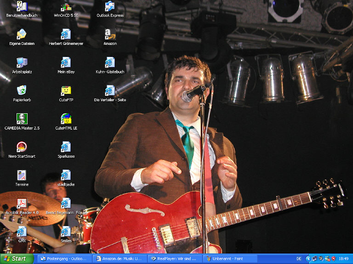Open the Papierkorb recycle bin
The image size is (353, 264).
22,90
